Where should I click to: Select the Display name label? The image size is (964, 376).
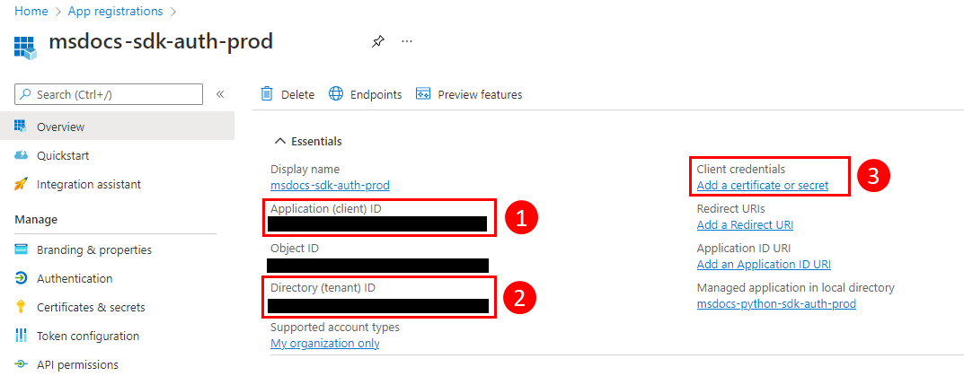[305, 169]
